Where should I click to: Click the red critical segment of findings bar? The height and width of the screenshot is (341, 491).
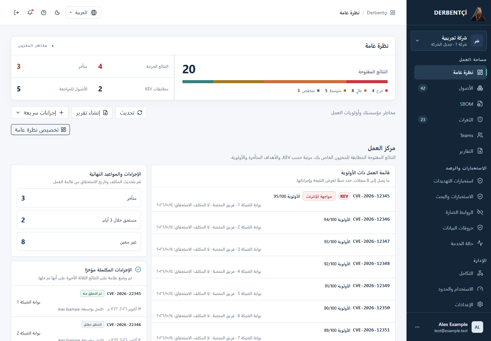point(367,82)
